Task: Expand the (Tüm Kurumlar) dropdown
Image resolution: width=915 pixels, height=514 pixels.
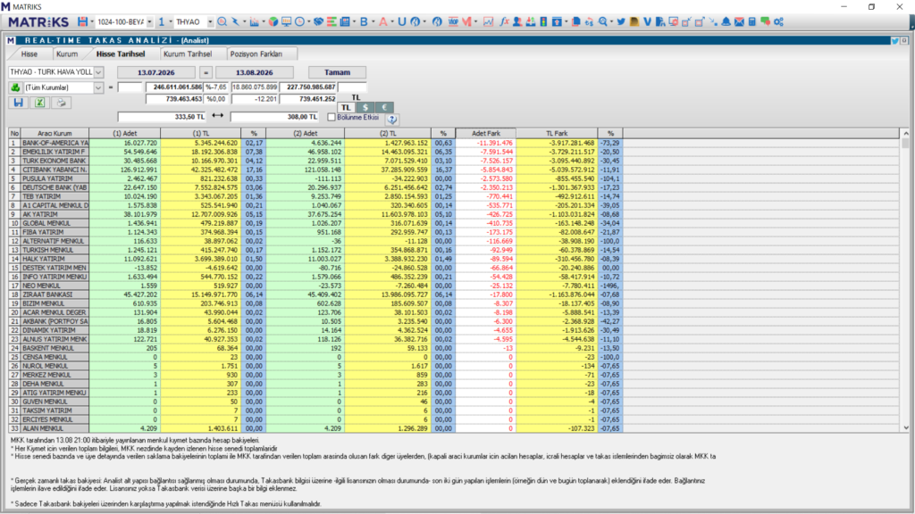Action: (x=98, y=87)
